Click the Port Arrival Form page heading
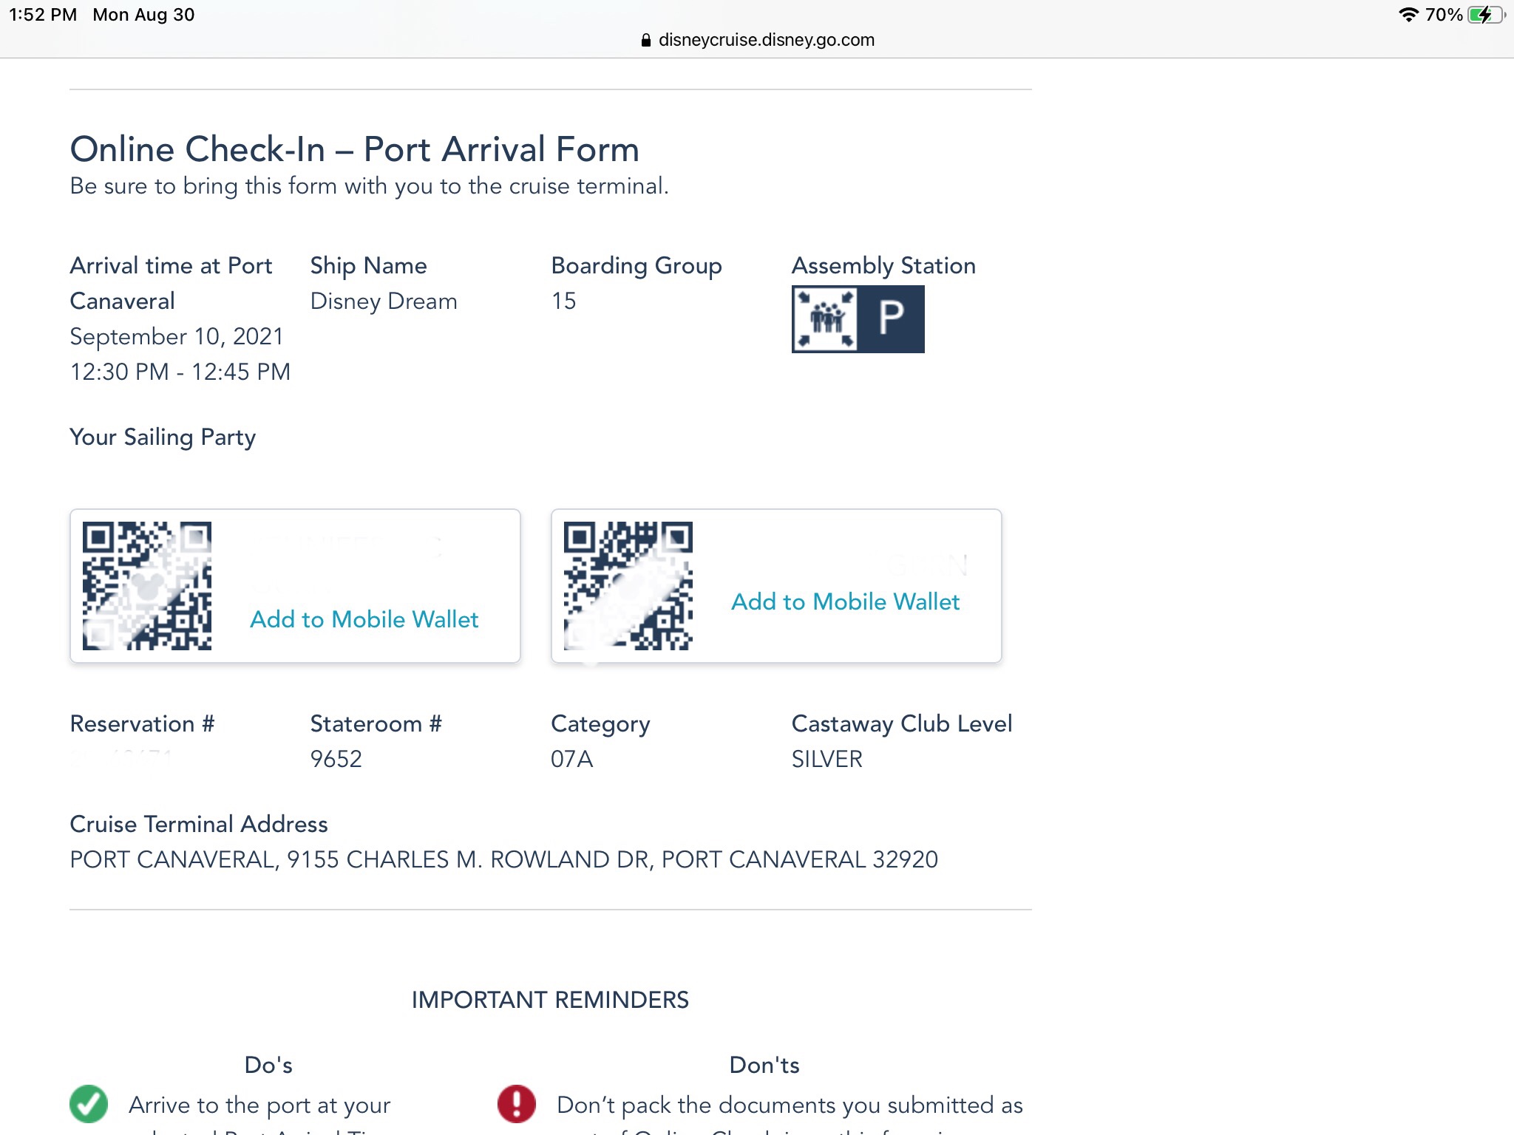 pyautogui.click(x=354, y=149)
